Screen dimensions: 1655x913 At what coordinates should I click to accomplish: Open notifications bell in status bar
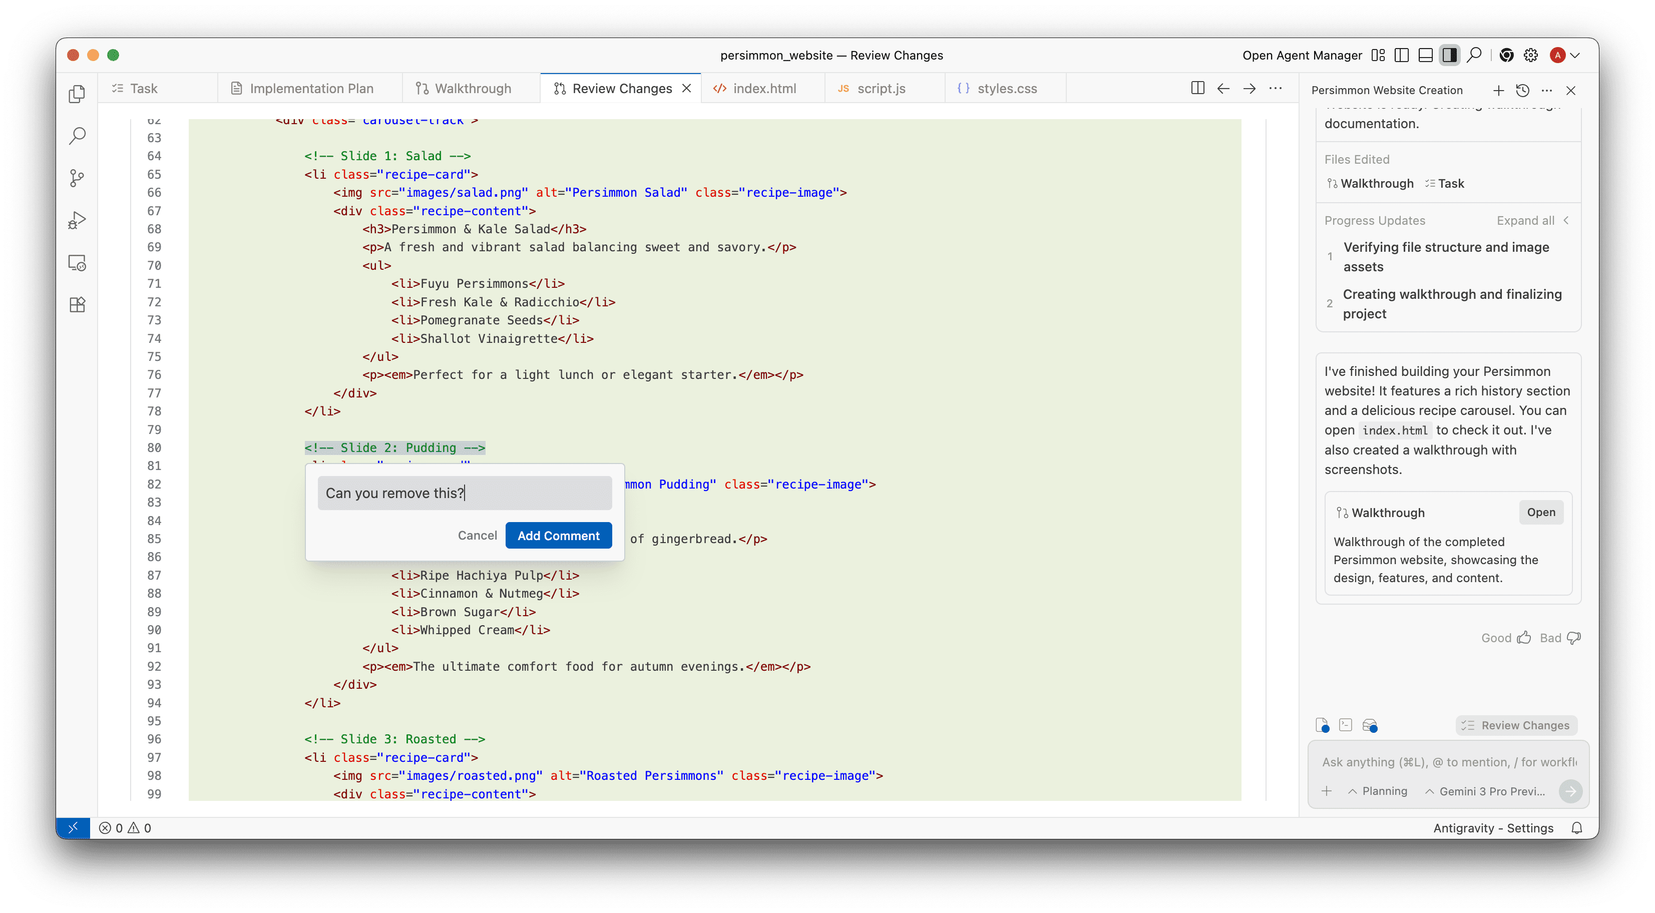tap(1576, 827)
